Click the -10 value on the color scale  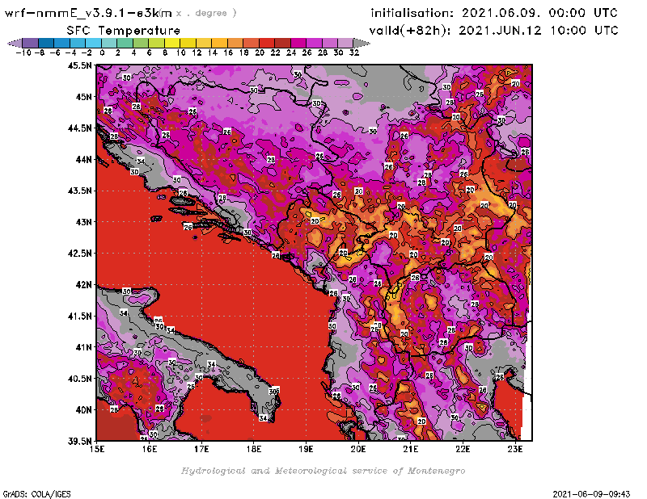(x=23, y=52)
